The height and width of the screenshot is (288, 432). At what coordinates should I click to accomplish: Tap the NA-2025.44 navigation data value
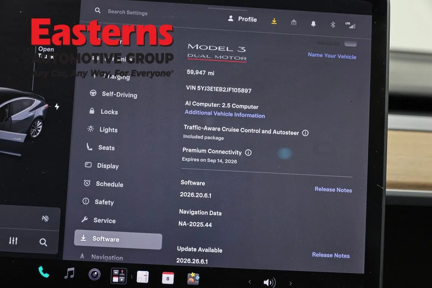click(x=195, y=224)
